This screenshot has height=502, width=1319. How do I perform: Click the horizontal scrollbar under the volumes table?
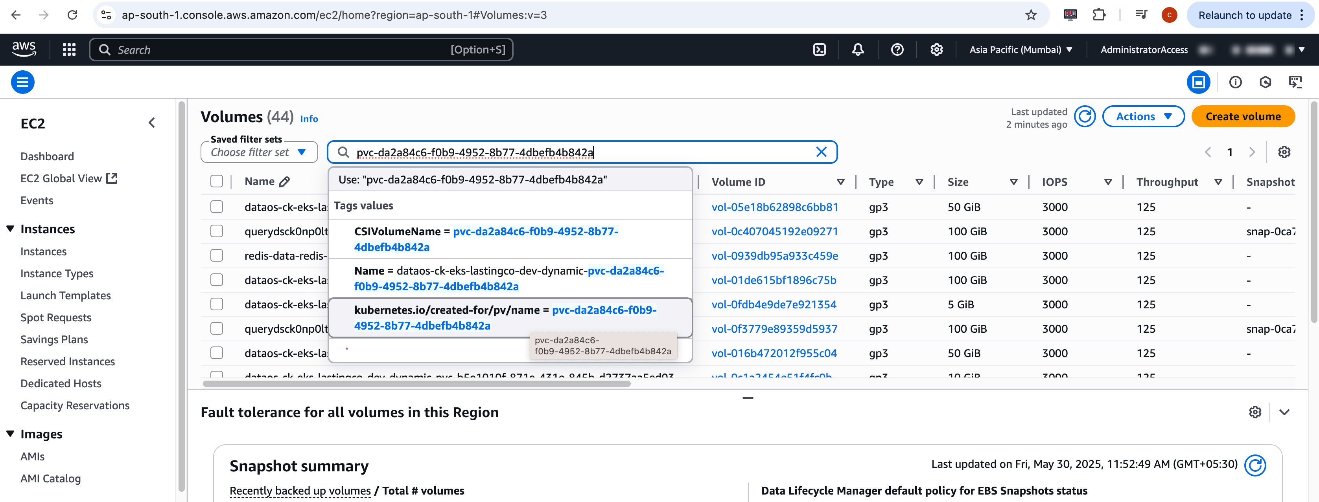(416, 383)
